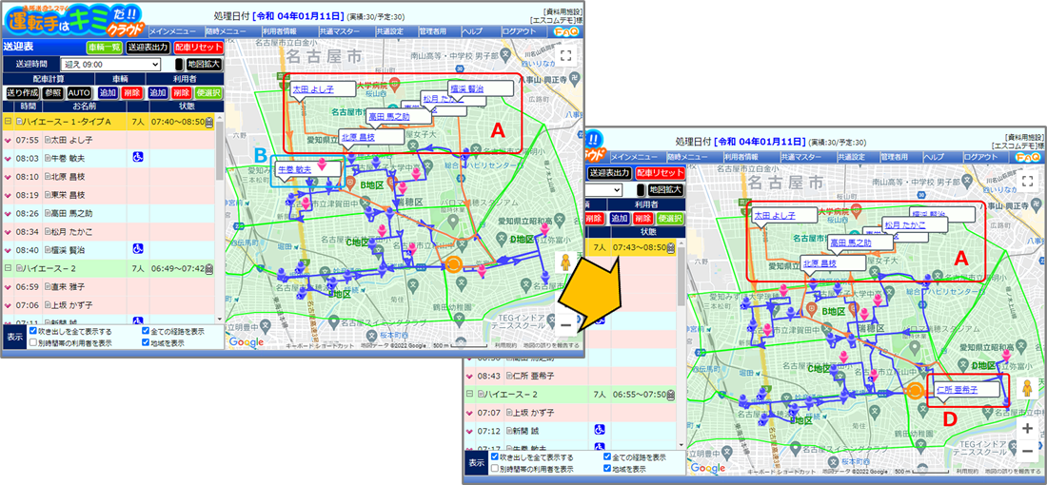This screenshot has width=1047, height=485.
Task: Click 仁所 亜希子 callout link on right map
Action: point(957,389)
